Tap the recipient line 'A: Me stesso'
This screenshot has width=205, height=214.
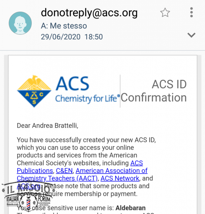(64, 26)
